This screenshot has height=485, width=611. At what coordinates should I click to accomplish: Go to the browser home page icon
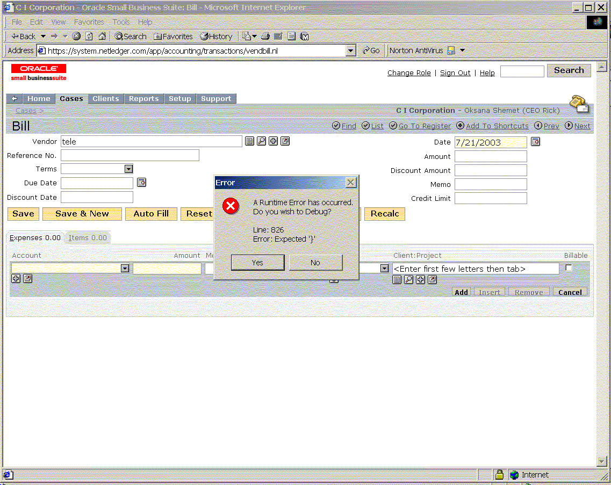pyautogui.click(x=102, y=36)
